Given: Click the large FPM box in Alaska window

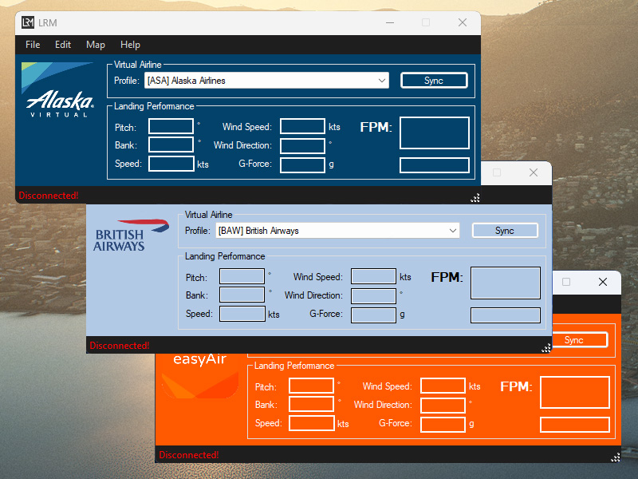Looking at the screenshot, I should 434,133.
